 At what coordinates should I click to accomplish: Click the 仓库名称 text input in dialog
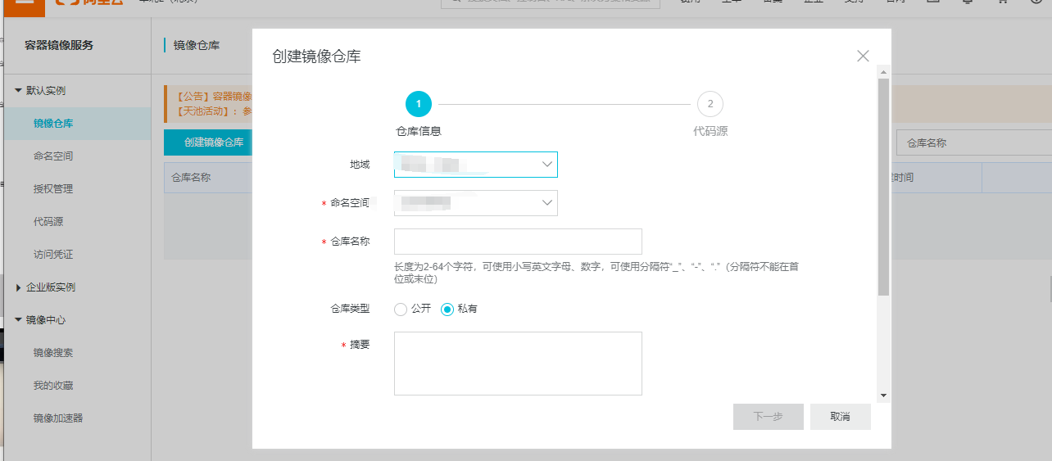(x=518, y=242)
